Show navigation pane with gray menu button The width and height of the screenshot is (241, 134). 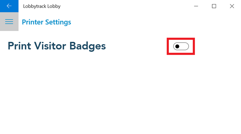point(9,21)
